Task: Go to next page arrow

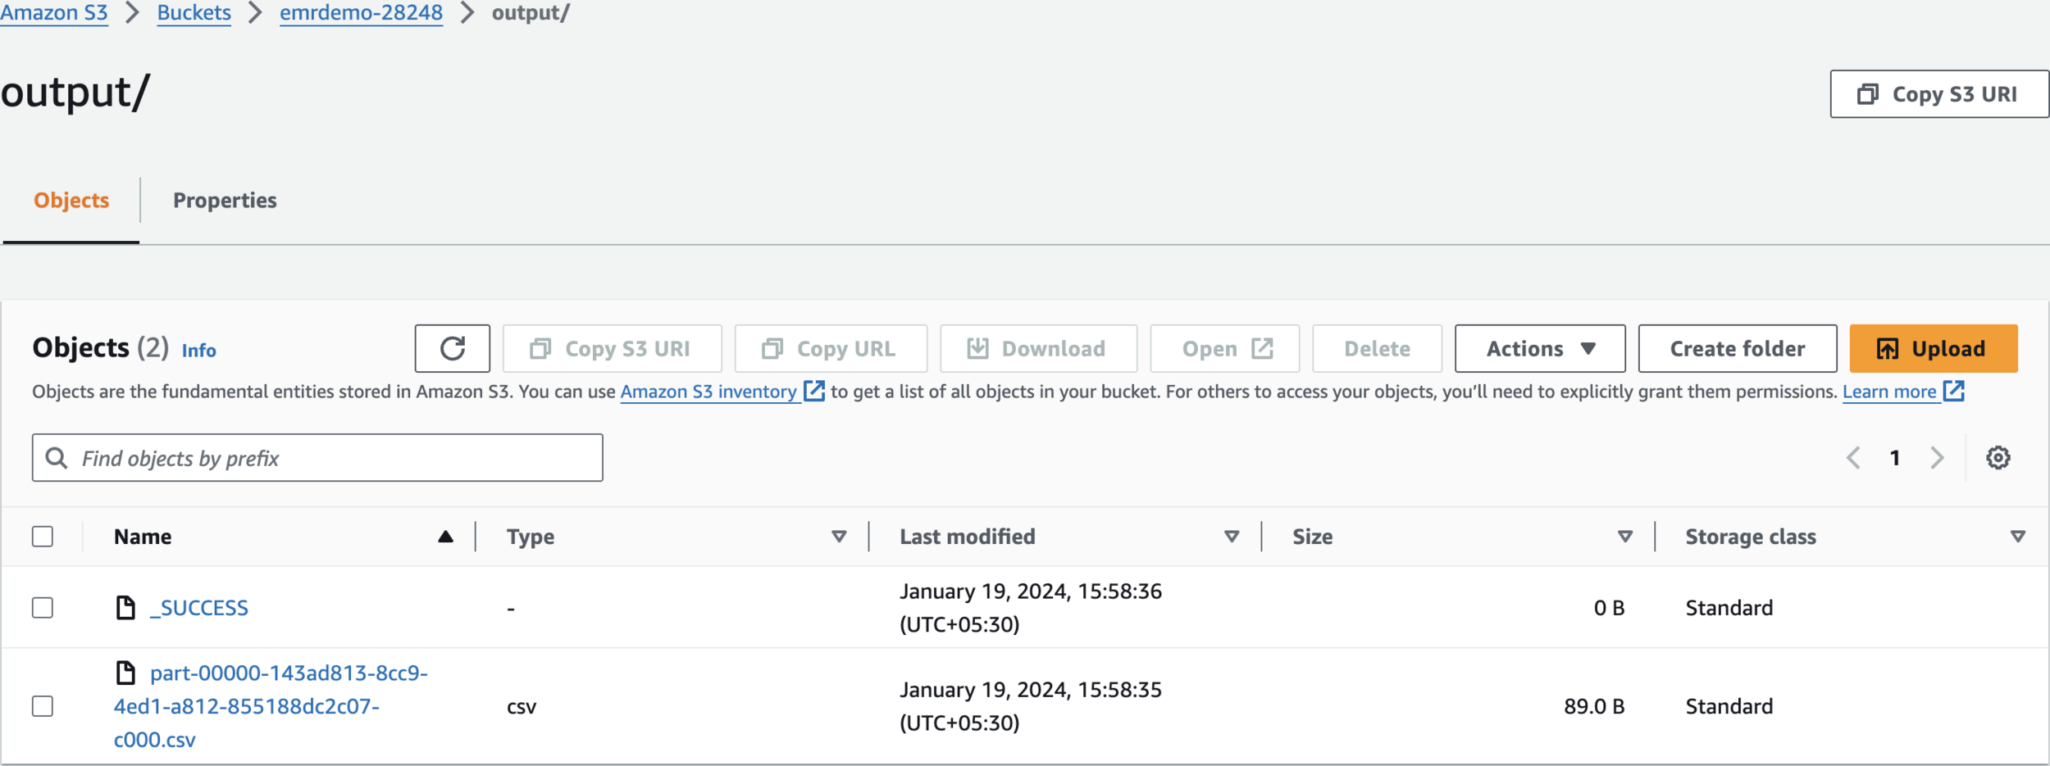Action: pyautogui.click(x=1937, y=458)
